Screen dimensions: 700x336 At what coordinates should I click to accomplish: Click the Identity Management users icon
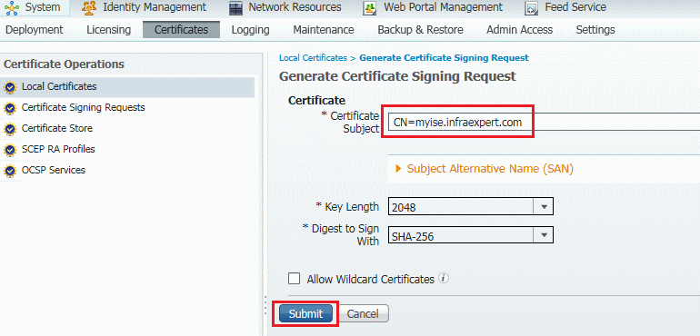coord(89,7)
